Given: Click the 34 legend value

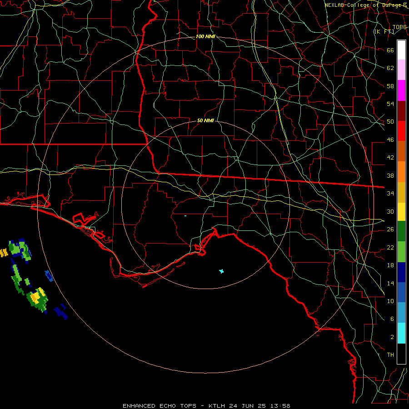Looking at the screenshot, I should (390, 193).
